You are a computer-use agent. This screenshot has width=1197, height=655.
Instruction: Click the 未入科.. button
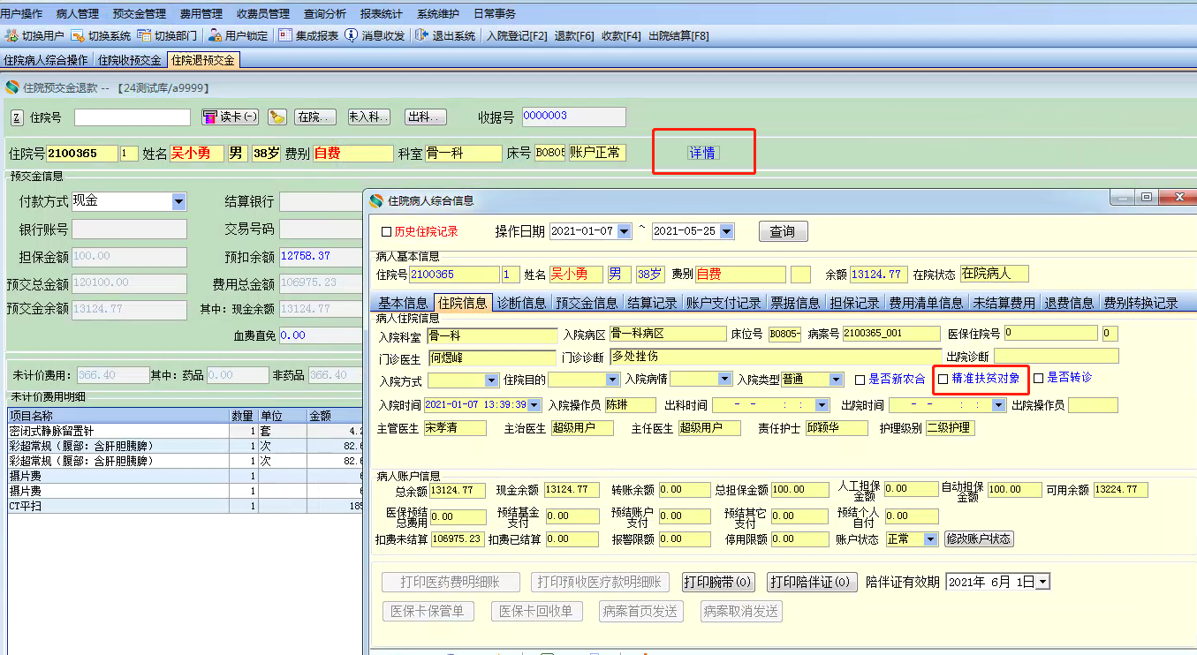coord(369,117)
